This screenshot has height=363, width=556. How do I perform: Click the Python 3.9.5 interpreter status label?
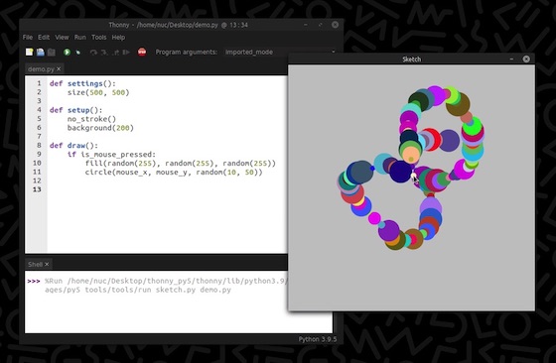[x=318, y=339]
